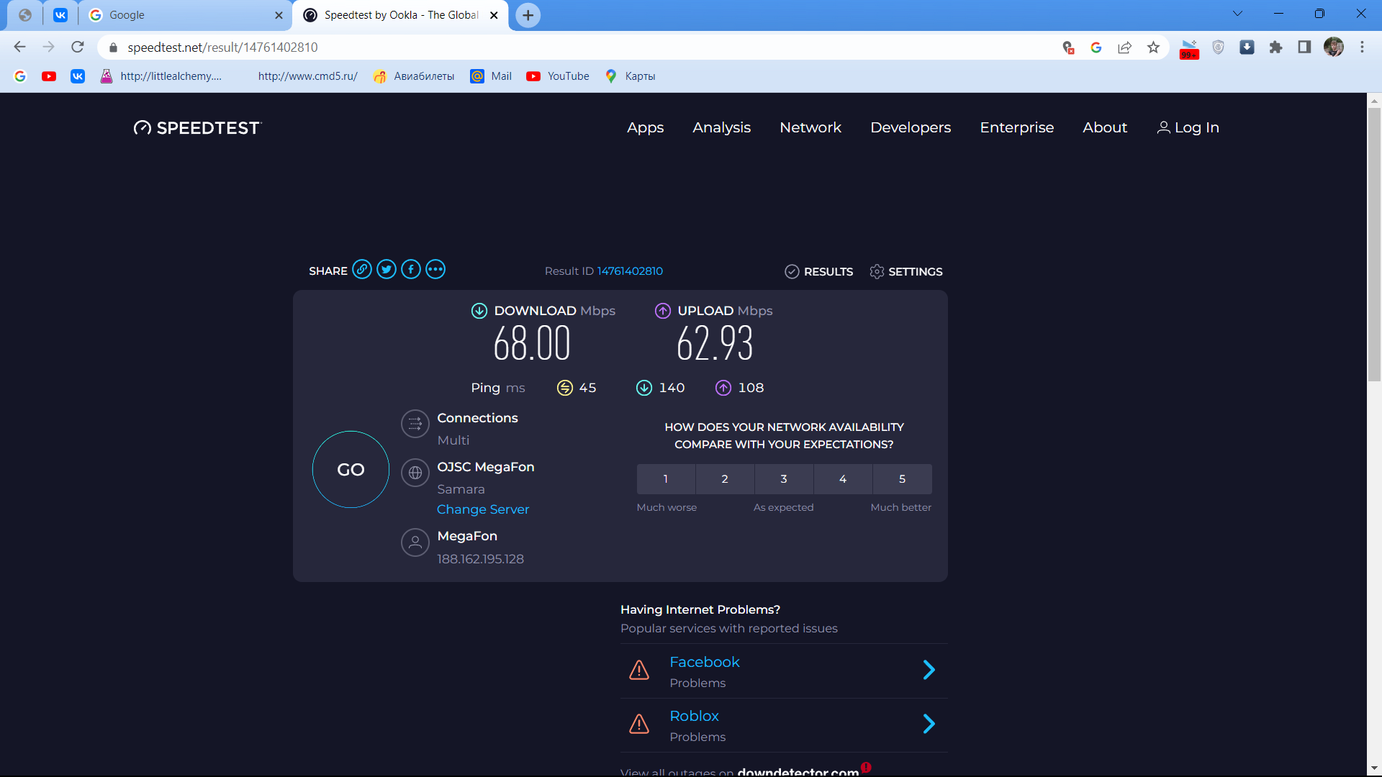Switch to the Google tab
The width and height of the screenshot is (1382, 777).
point(184,15)
